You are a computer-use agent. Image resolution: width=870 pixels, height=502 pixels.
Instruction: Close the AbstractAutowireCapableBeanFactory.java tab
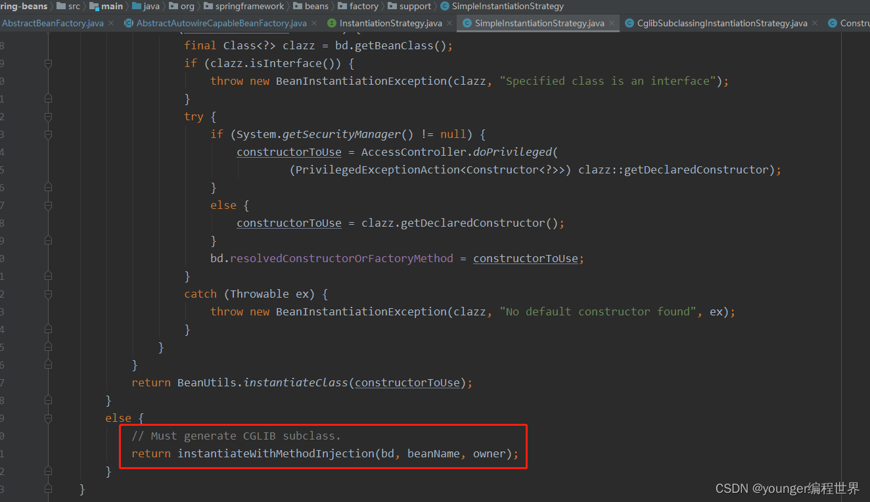(313, 23)
